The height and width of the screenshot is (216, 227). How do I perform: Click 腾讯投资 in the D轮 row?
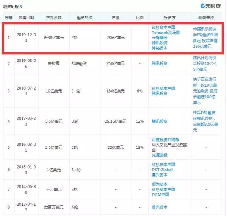coord(160,121)
